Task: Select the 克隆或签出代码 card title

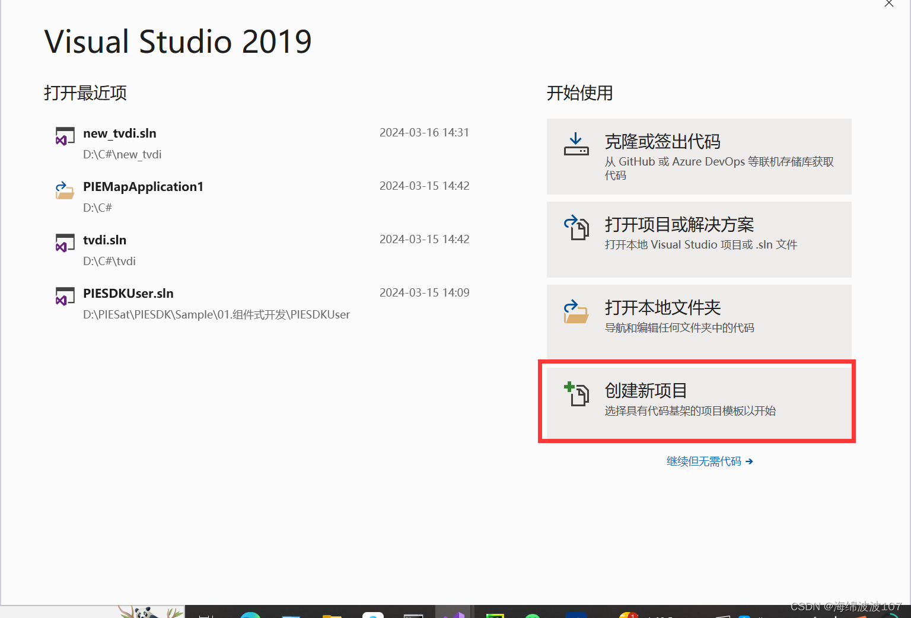Action: 662,142
